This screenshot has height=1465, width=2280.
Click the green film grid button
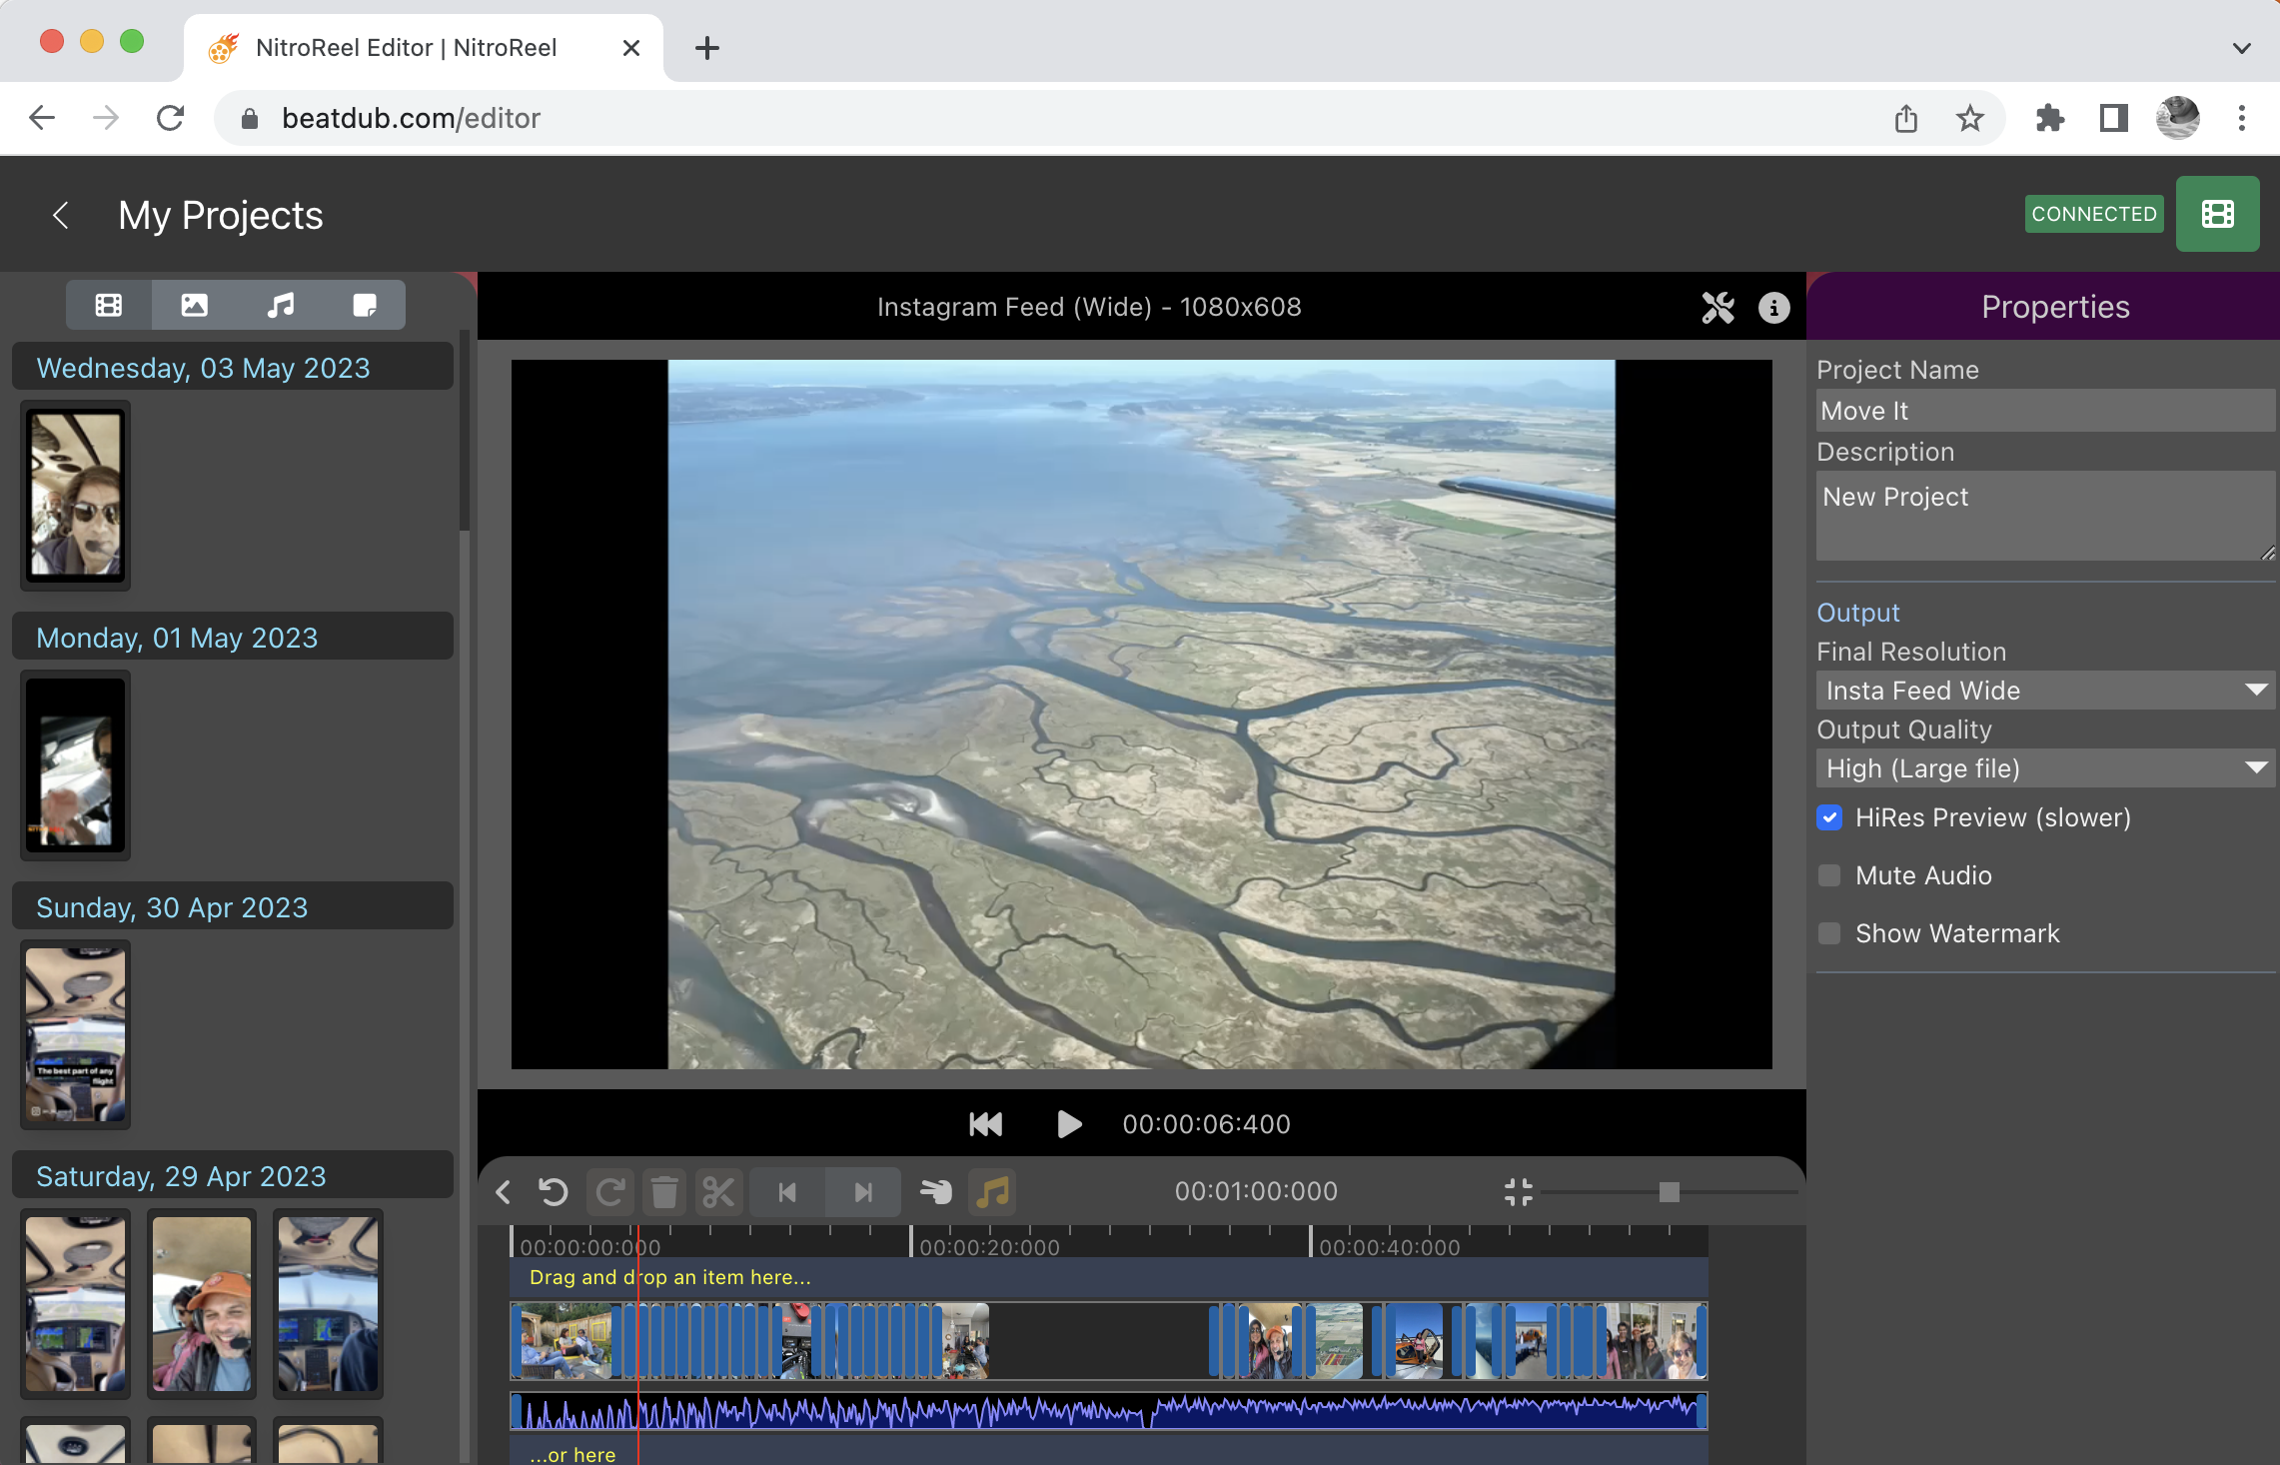click(2217, 214)
